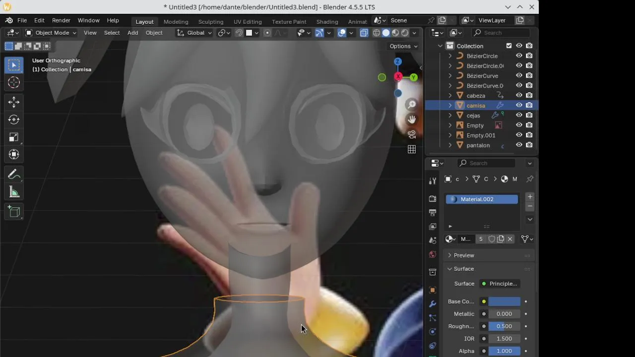
Task: Click the Roughness value slider
Action: click(504, 326)
